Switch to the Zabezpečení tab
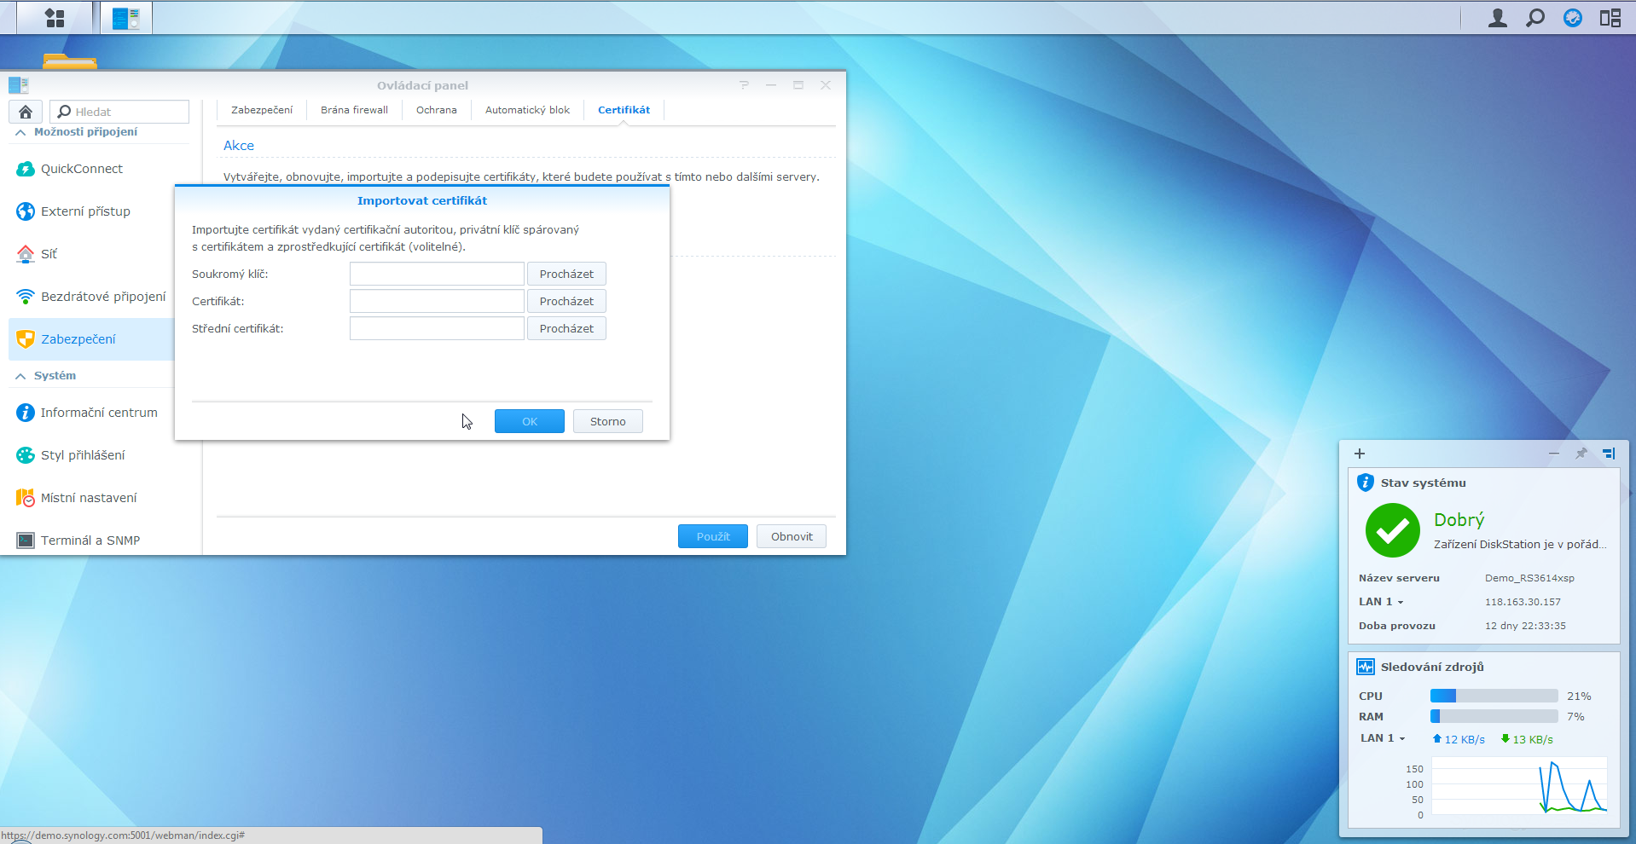Viewport: 1636px width, 844px height. click(262, 110)
